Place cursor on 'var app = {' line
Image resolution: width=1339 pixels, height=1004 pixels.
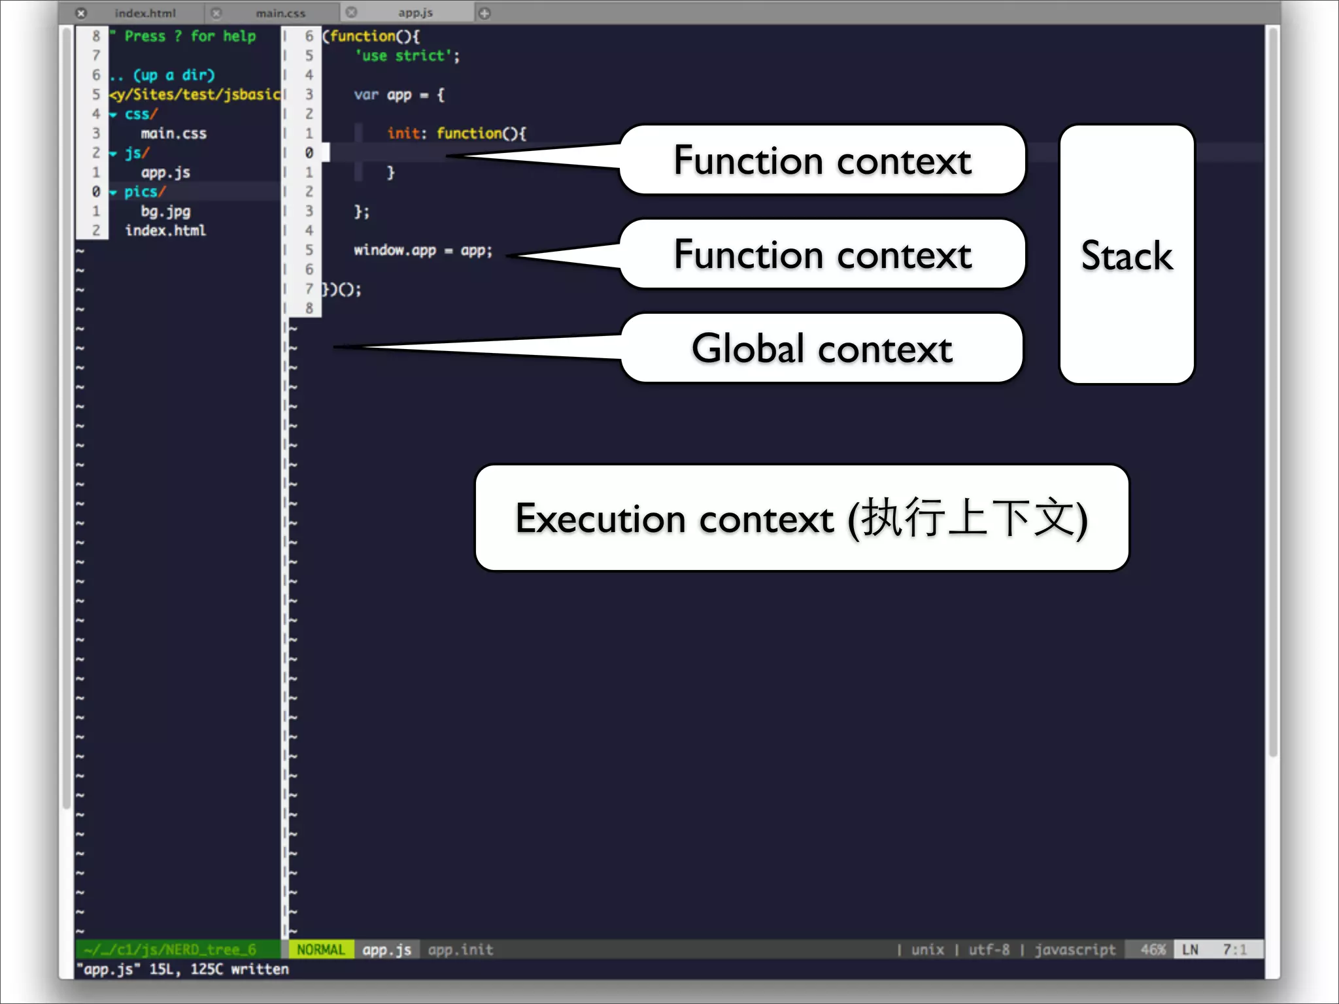pos(399,95)
